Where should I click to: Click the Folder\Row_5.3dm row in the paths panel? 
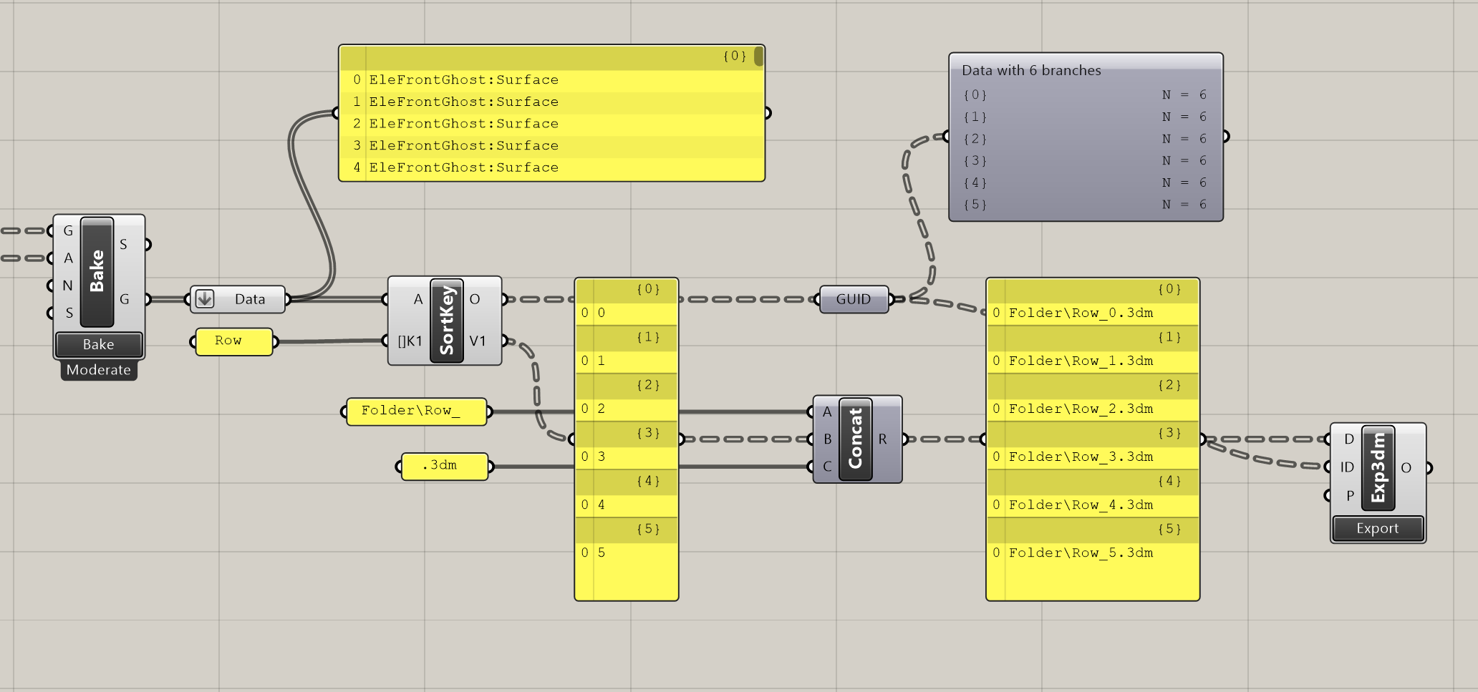coord(1081,552)
